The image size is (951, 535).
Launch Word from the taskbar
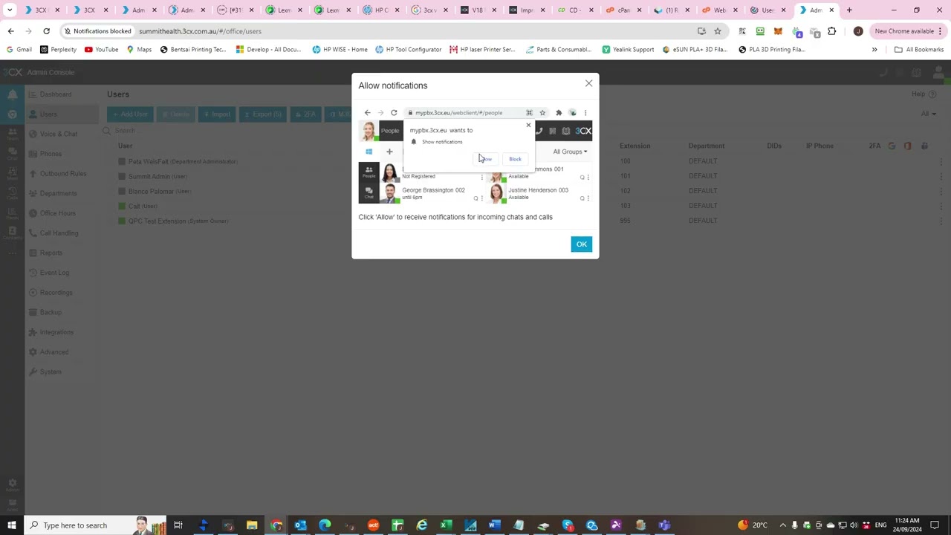click(x=494, y=525)
